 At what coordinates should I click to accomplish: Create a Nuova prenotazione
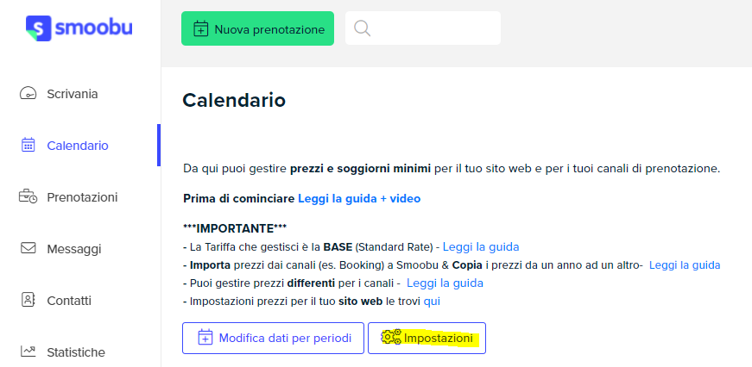pyautogui.click(x=257, y=28)
